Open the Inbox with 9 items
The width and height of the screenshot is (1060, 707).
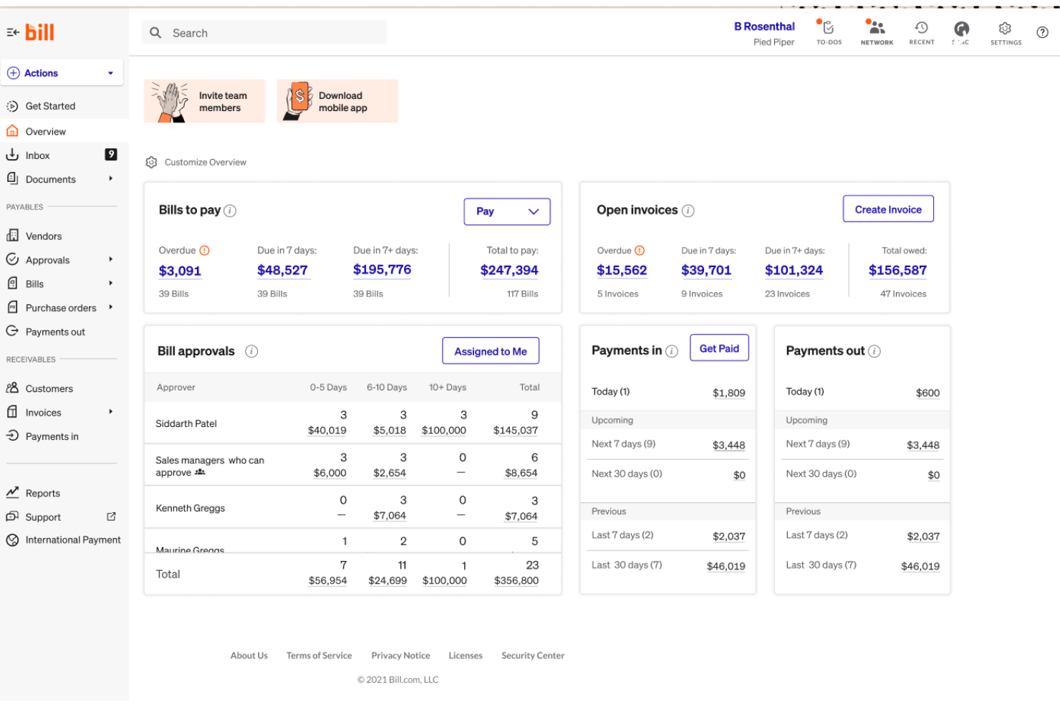tap(37, 155)
